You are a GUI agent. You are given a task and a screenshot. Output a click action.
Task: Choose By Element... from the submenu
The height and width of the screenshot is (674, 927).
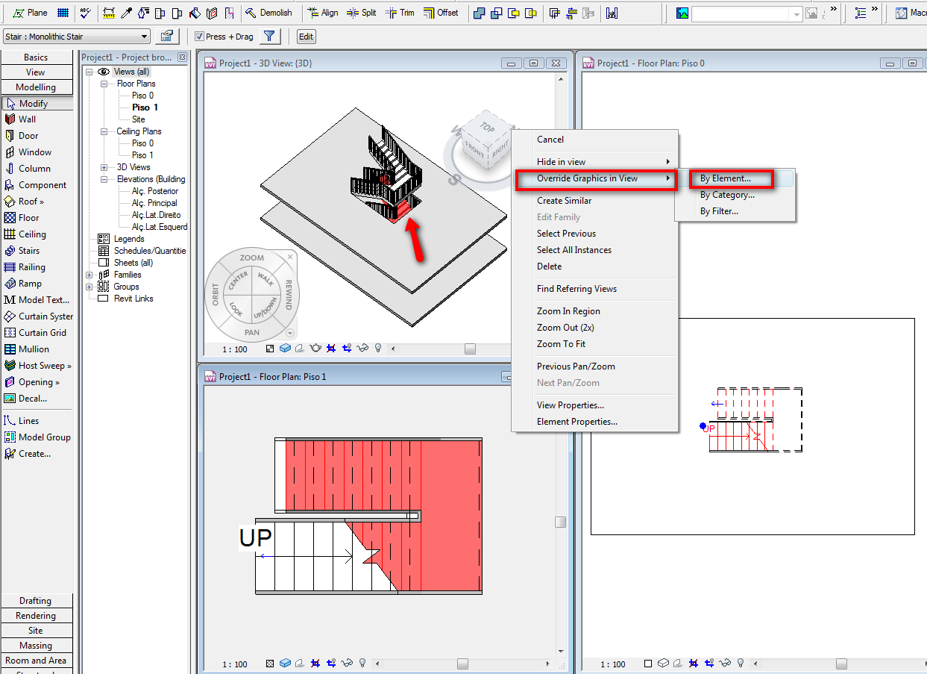[725, 179]
